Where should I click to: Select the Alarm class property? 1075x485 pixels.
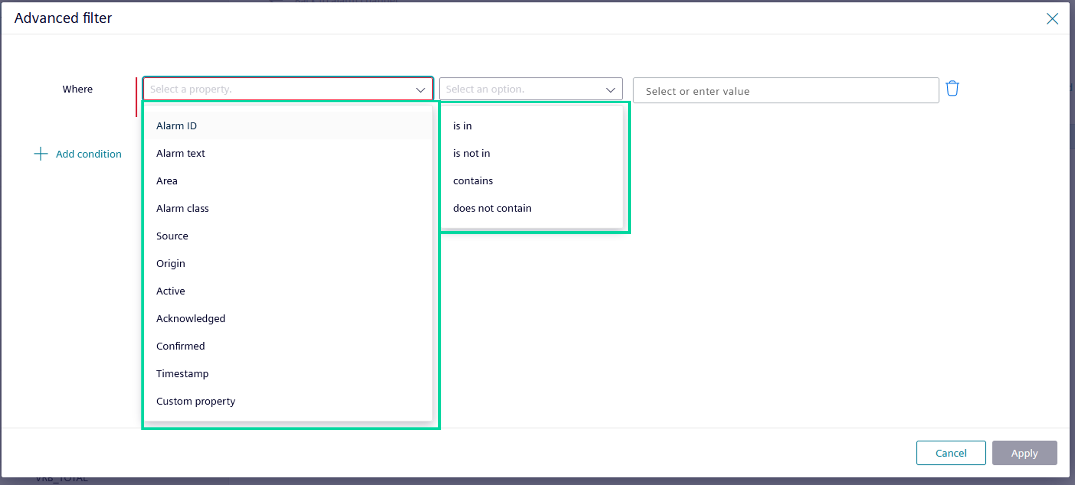pyautogui.click(x=288, y=208)
